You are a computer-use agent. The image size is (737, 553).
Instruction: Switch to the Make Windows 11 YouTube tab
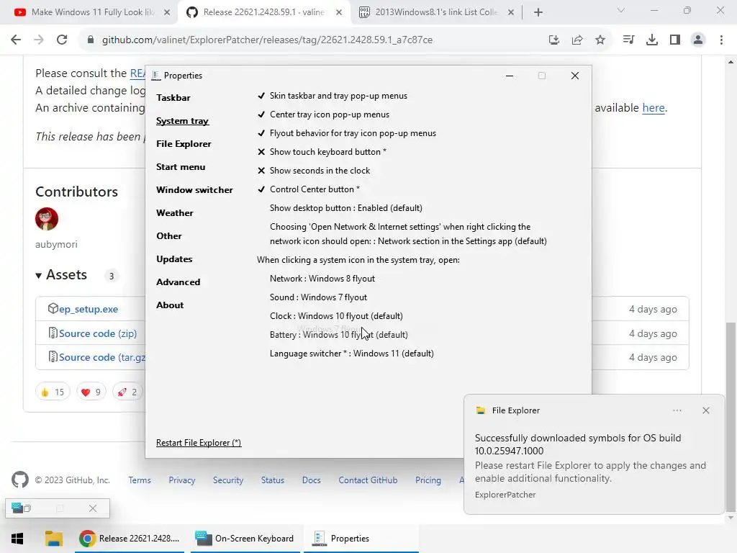[x=88, y=12]
